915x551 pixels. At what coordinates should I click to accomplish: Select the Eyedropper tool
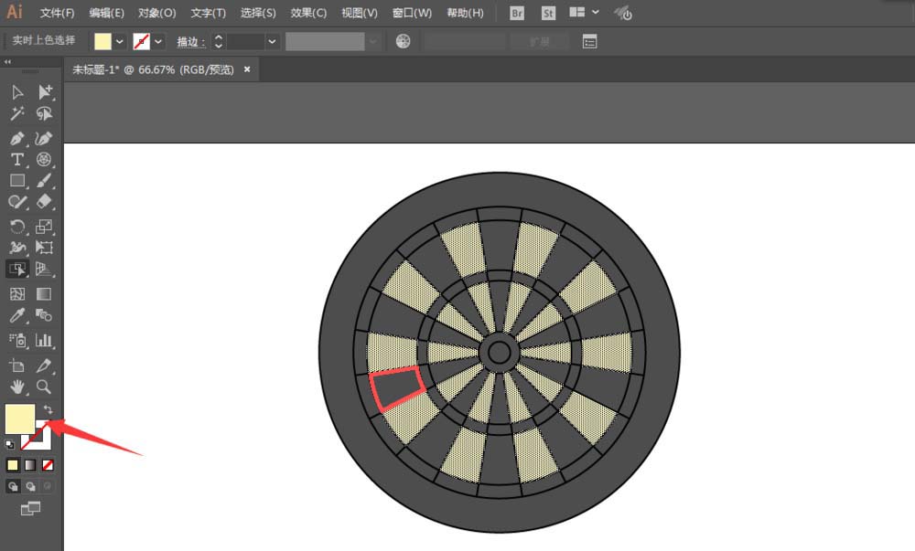pyautogui.click(x=17, y=315)
